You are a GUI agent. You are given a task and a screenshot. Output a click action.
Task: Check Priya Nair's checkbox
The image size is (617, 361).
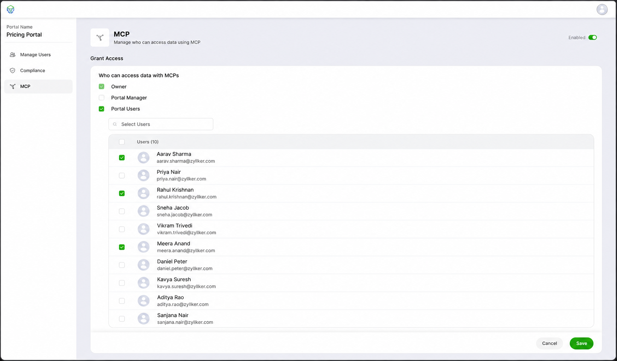[122, 176]
